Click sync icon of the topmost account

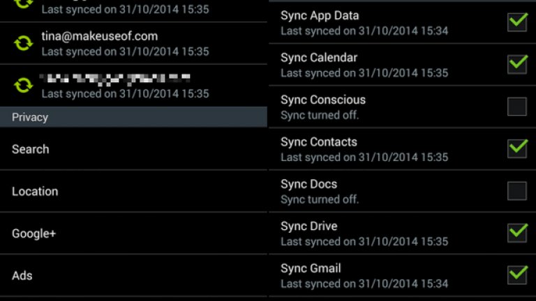(x=24, y=4)
